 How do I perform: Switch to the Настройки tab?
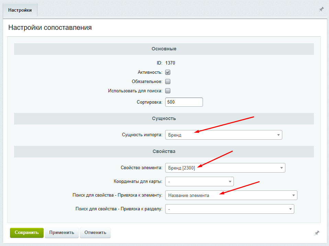click(x=20, y=10)
